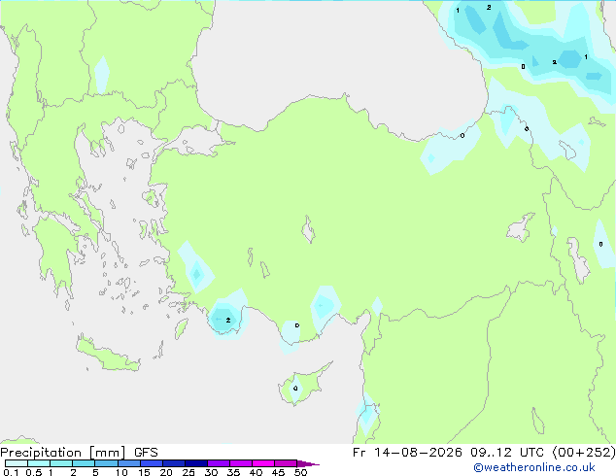Click the purple arrow at legend end
Screen dimensions: 616x476
point(308,463)
